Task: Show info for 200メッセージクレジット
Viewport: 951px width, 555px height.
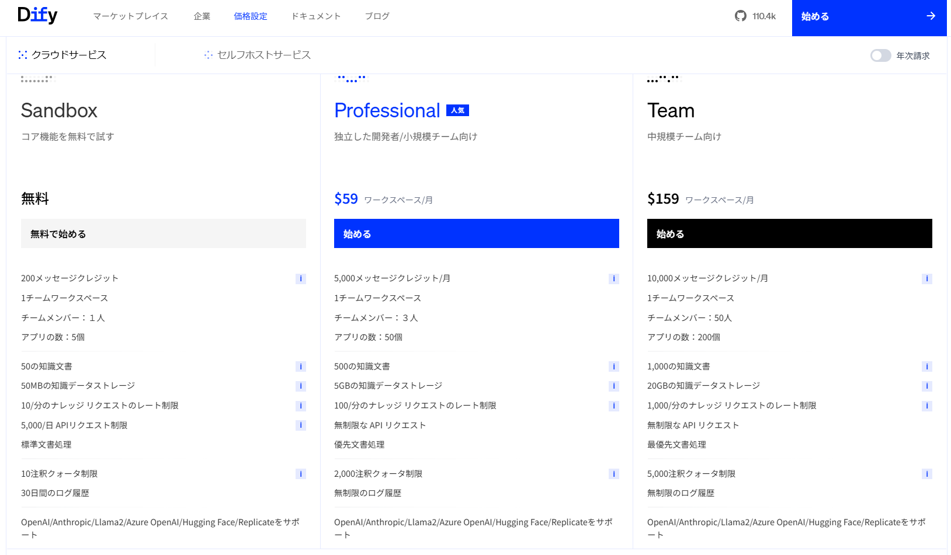Action: pyautogui.click(x=301, y=279)
